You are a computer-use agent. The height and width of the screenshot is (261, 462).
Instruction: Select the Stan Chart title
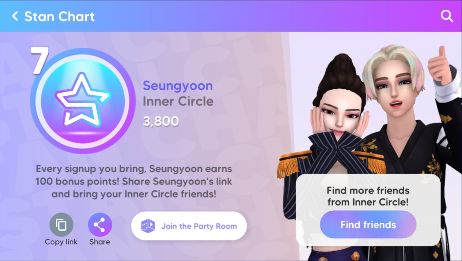(x=59, y=16)
